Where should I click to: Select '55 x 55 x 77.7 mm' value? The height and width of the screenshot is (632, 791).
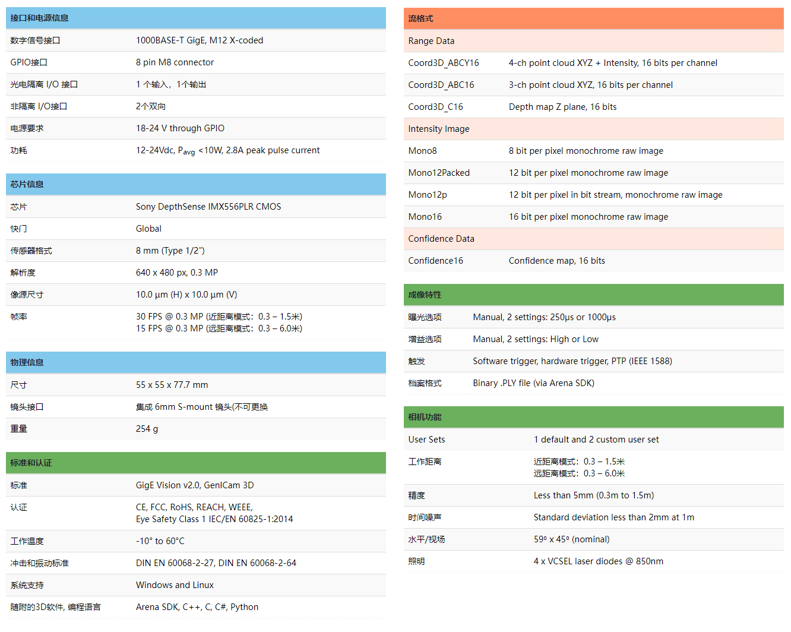click(172, 385)
